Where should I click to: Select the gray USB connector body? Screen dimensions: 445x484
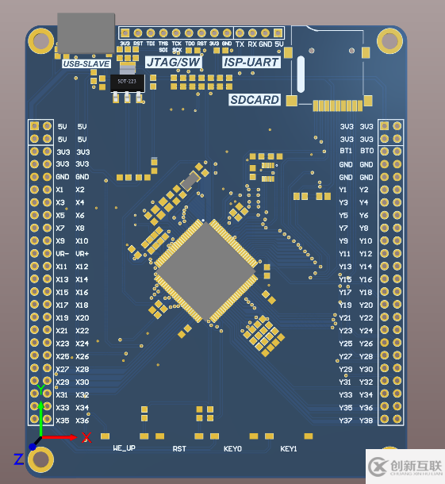pos(86,33)
